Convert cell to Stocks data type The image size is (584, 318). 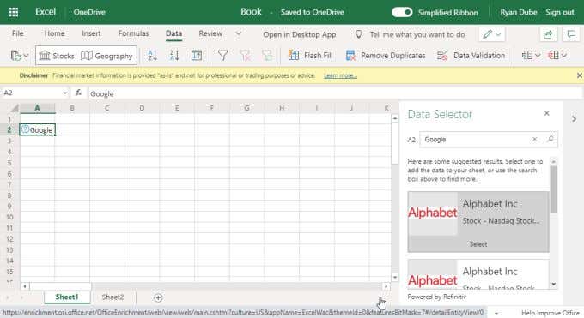pyautogui.click(x=57, y=56)
